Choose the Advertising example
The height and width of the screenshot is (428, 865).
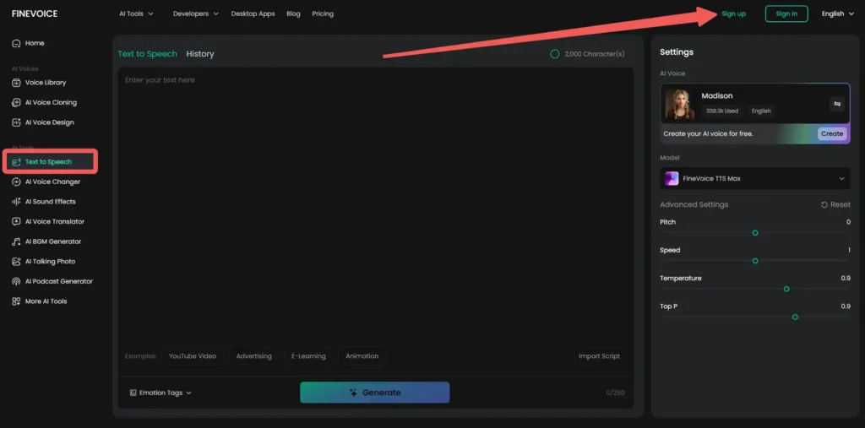click(x=253, y=356)
